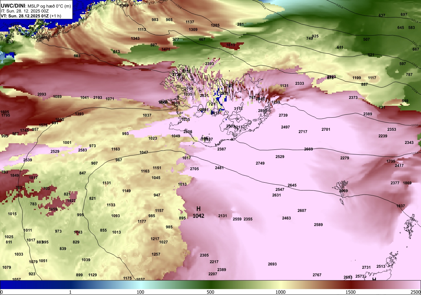Select the number "1837"
This screenshot has width=421, height=295.
(x=401, y=206)
